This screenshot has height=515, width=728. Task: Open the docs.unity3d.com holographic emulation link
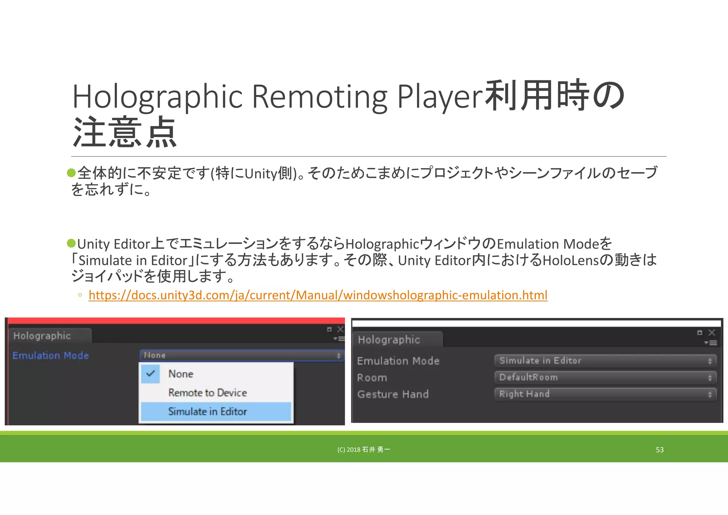click(318, 295)
